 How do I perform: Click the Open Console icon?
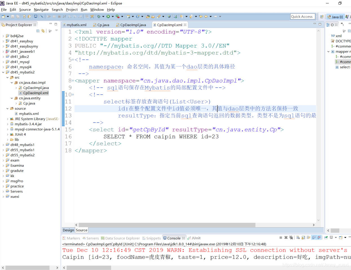pos(341,238)
